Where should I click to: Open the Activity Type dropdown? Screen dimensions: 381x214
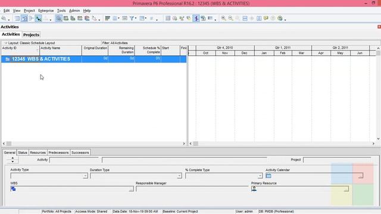pyautogui.click(x=85, y=176)
